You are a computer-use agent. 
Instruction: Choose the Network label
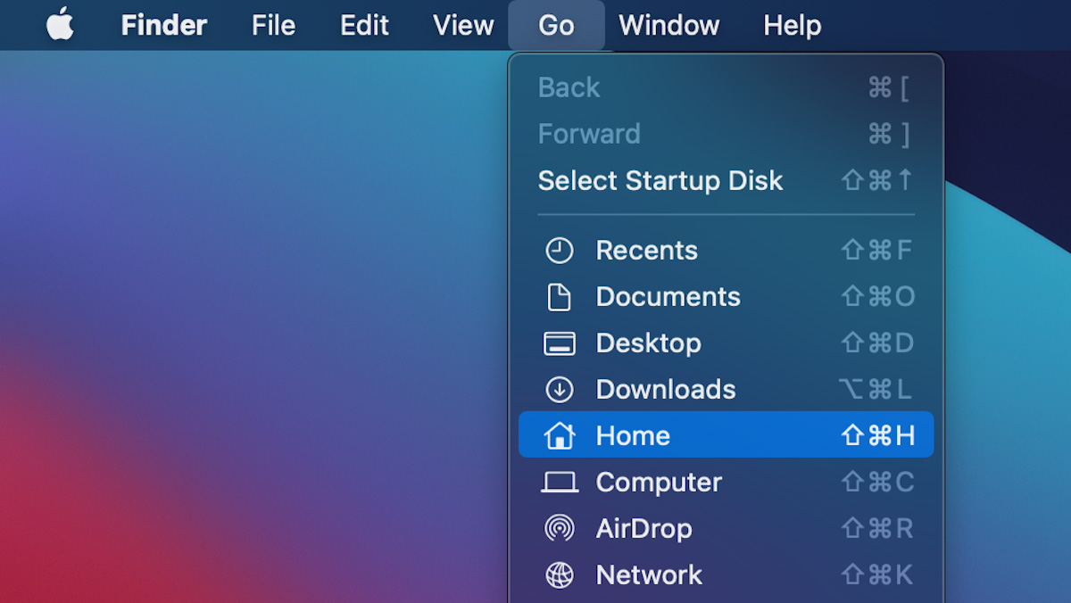point(649,575)
